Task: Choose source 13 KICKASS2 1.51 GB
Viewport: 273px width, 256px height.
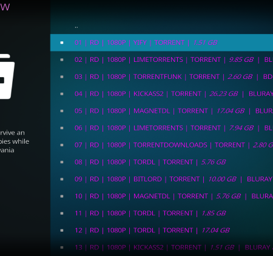Action: click(161, 248)
